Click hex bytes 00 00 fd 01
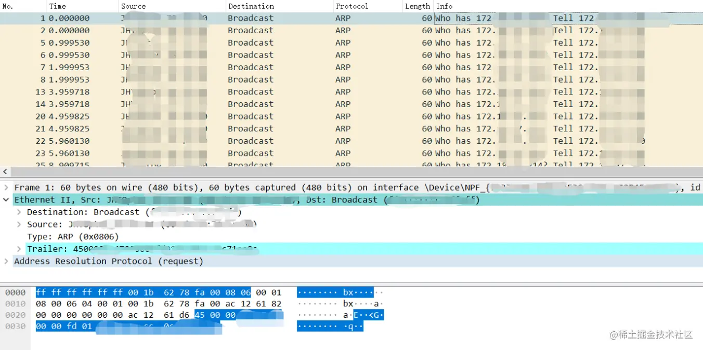This screenshot has height=350, width=703. pos(64,327)
